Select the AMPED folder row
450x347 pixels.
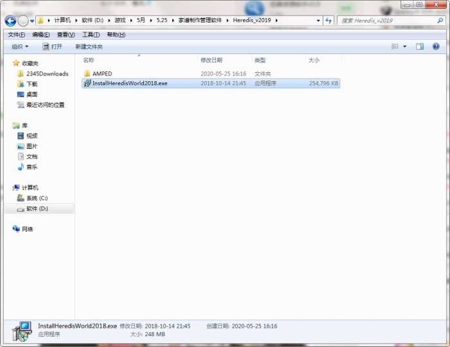[x=211, y=74]
